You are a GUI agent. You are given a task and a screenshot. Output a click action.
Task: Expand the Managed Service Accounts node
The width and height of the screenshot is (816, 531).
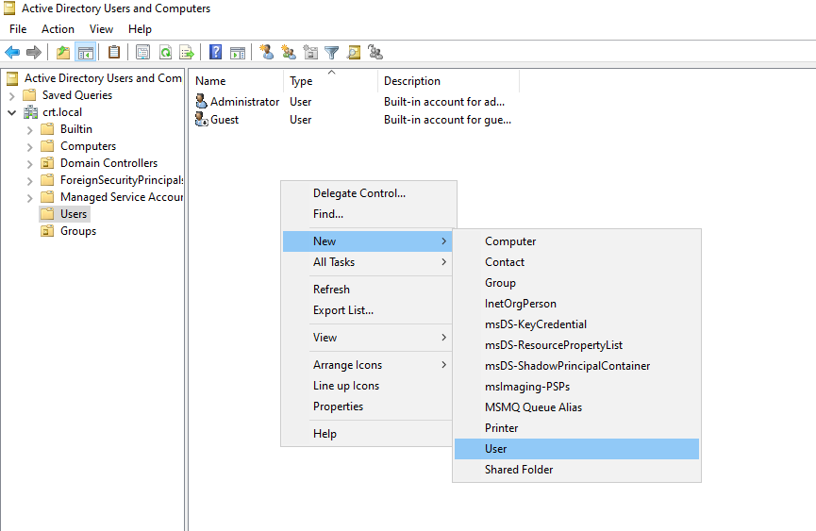point(29,198)
